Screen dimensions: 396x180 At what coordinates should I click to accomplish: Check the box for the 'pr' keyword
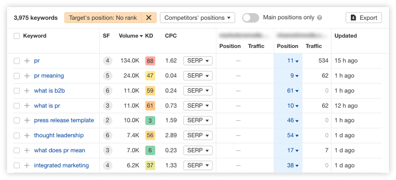pos(16,61)
